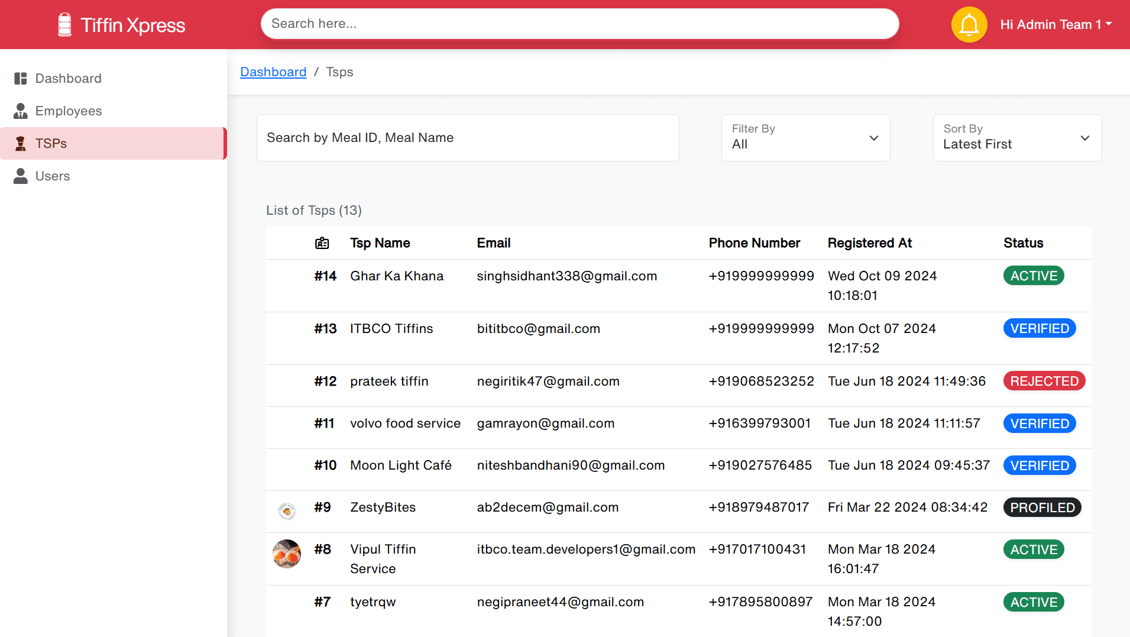
Task: Expand the Hi Admin Team 1 menu
Action: click(x=1055, y=25)
